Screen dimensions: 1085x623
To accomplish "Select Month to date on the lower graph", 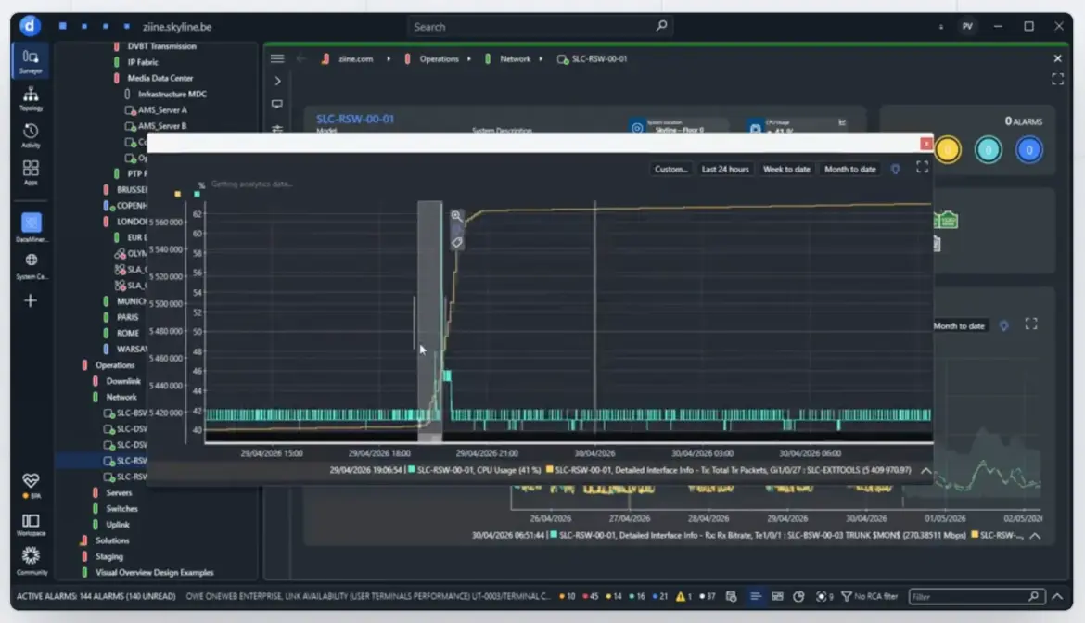I will [x=958, y=325].
